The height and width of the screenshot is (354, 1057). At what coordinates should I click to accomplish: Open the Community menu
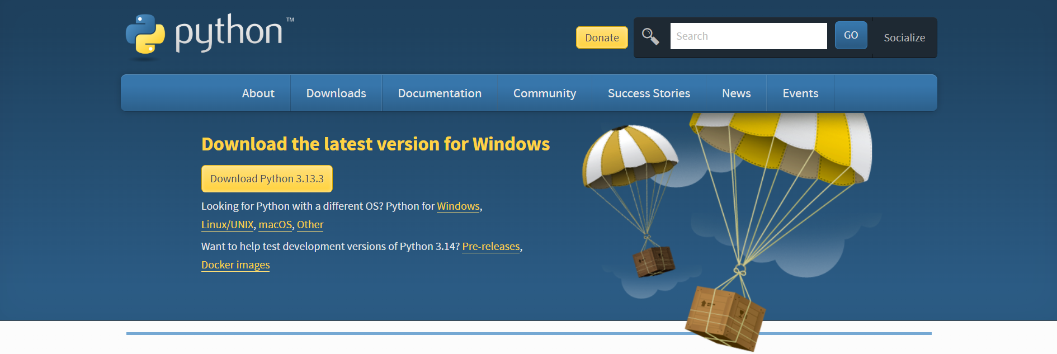pyautogui.click(x=545, y=93)
